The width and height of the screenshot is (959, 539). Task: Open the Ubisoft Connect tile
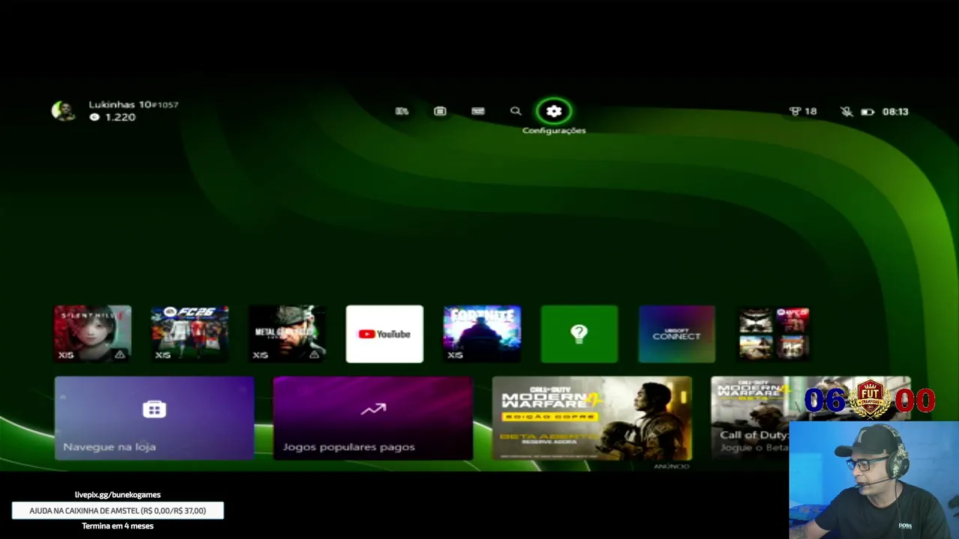point(677,334)
